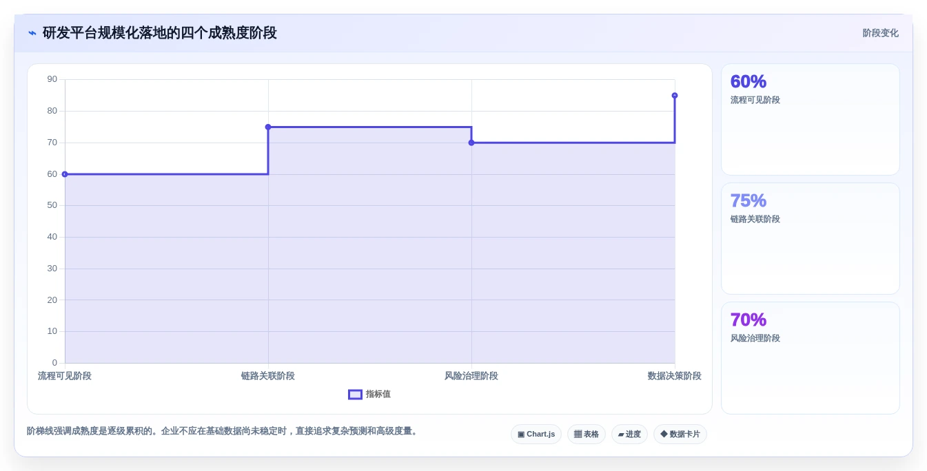Click the 阶段变化 label in the header
The image size is (927, 471).
point(881,33)
